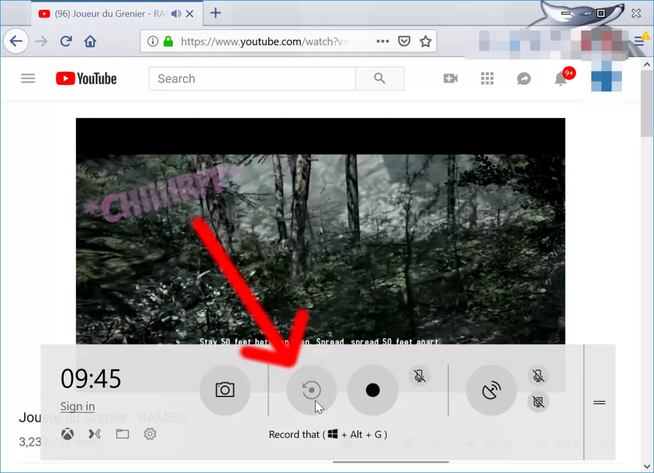The image size is (654, 473).
Task: Open the Firefox hamburger menu
Action: pyautogui.click(x=641, y=41)
